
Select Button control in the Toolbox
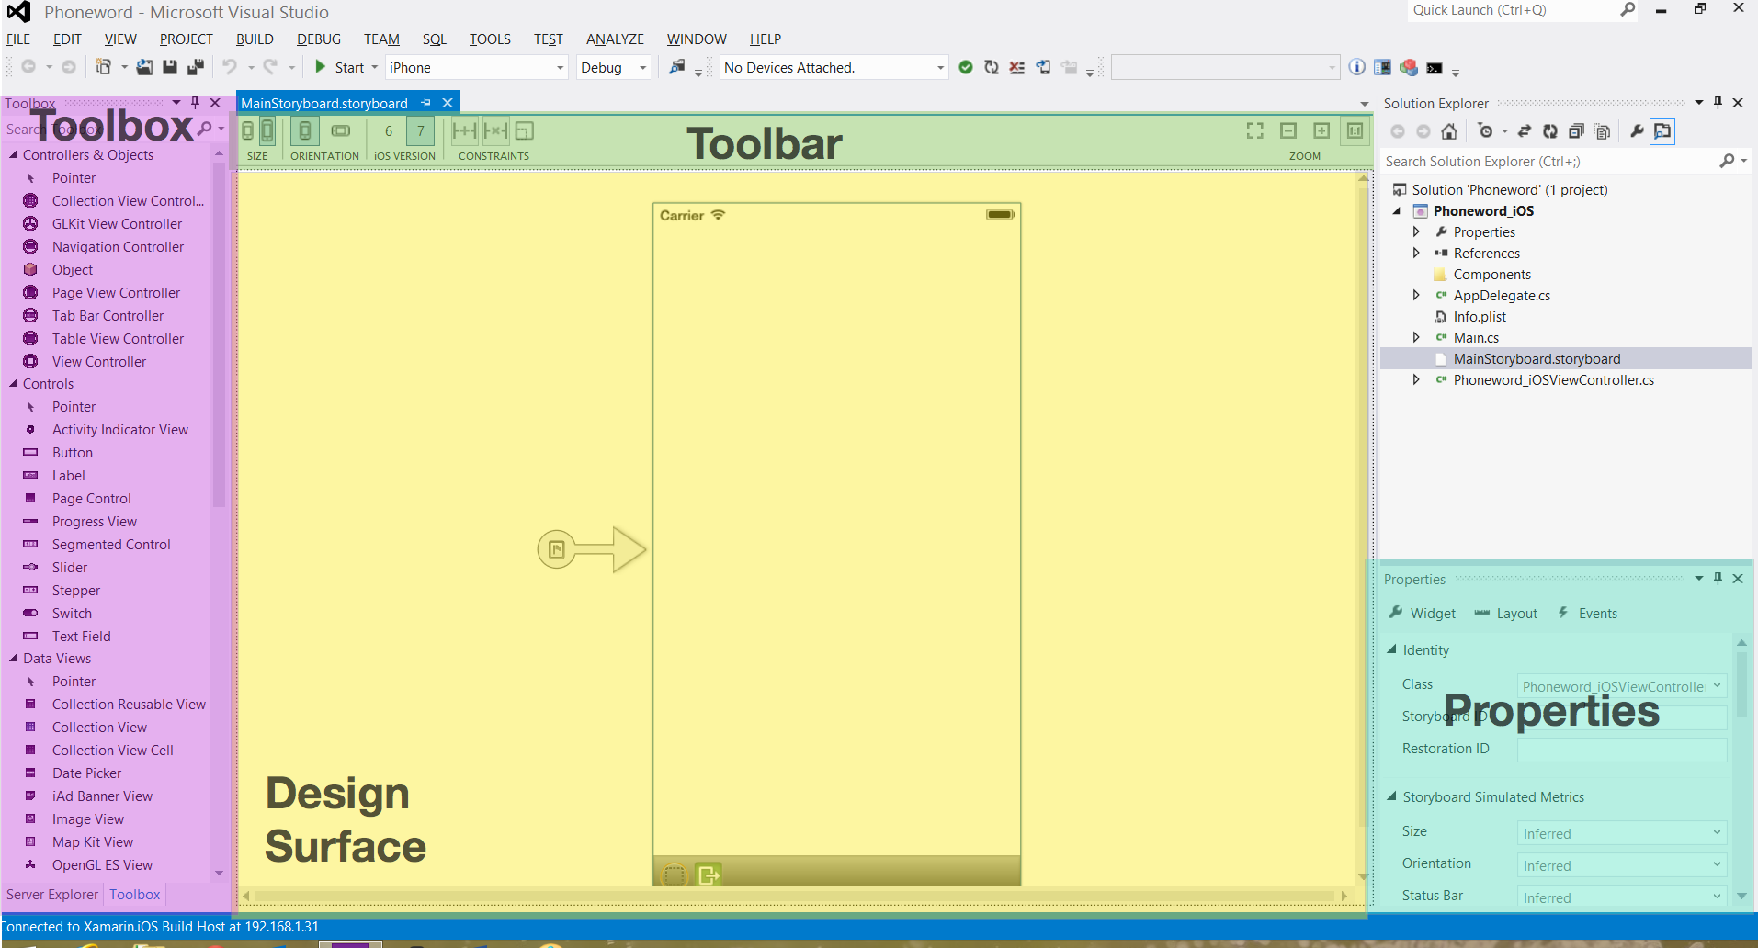tap(73, 453)
